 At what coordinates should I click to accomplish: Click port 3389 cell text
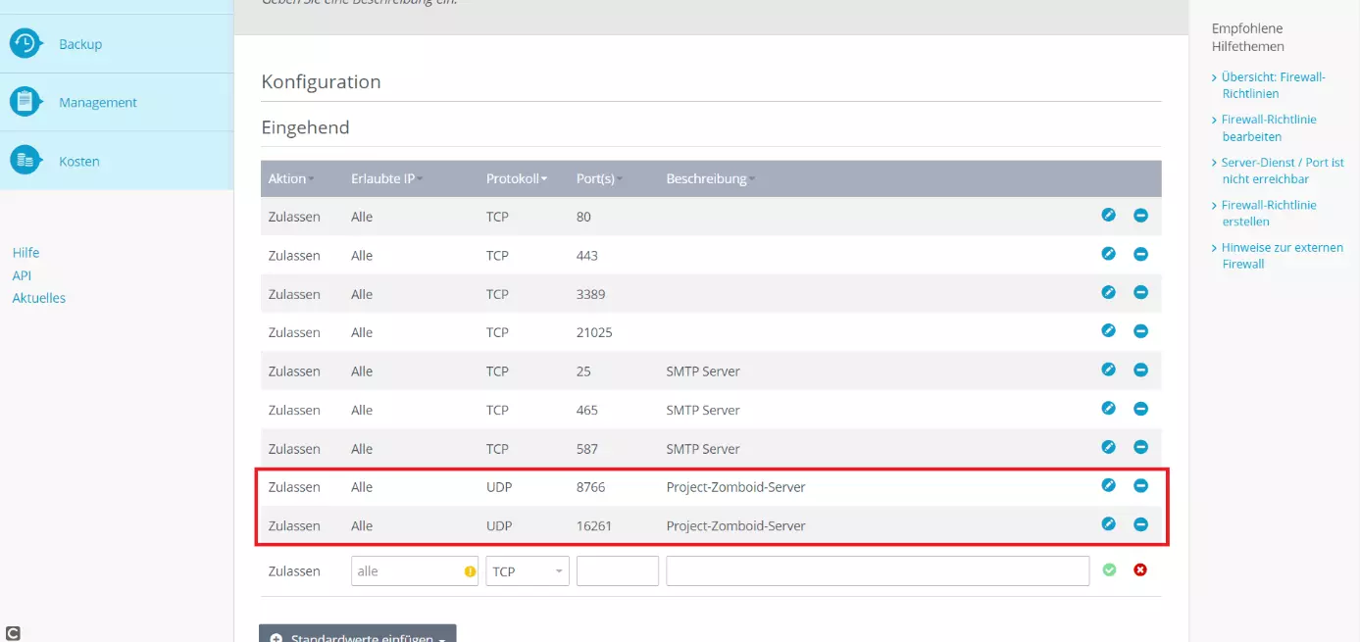point(591,294)
